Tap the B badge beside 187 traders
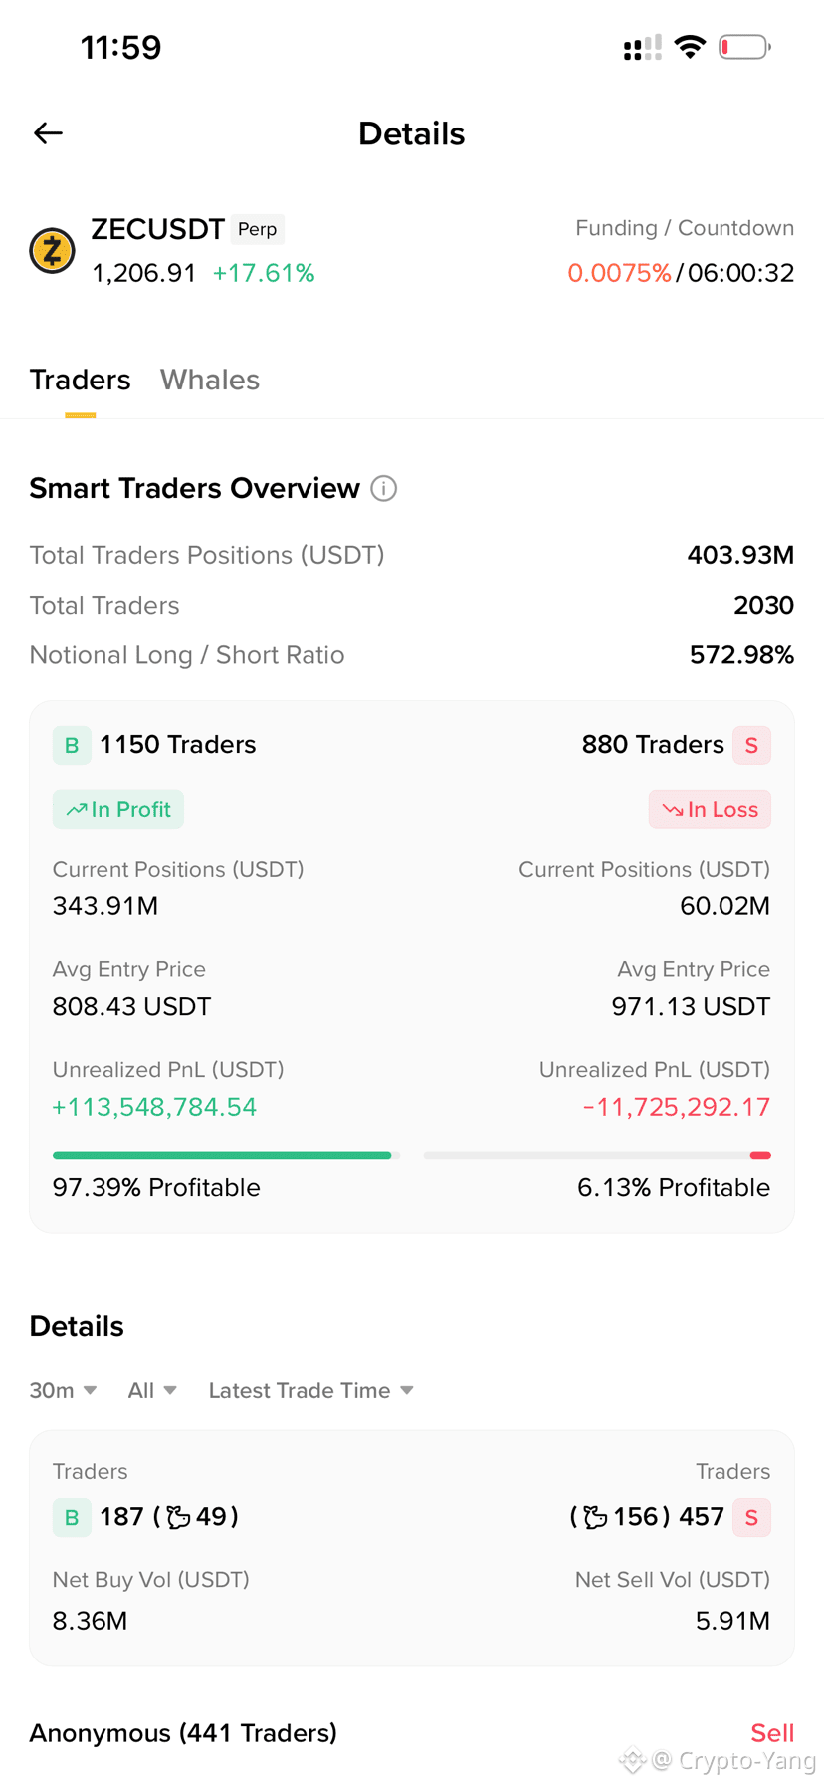This screenshot has width=824, height=1785. click(x=72, y=1517)
